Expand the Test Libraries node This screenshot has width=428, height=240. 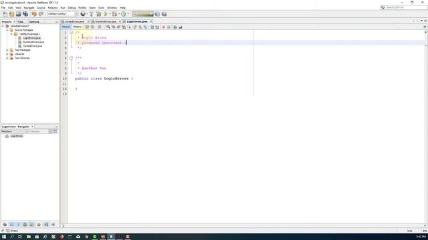point(7,58)
